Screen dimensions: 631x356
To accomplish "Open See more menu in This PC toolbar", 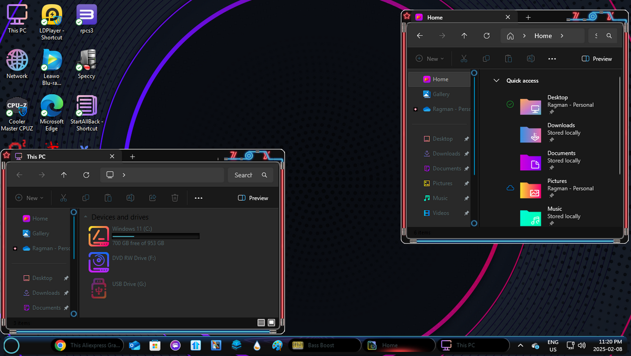I will coord(199,198).
